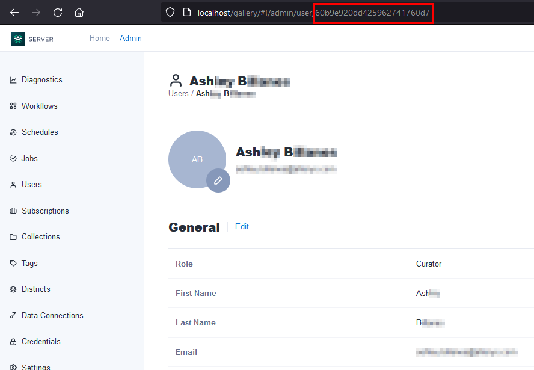Open the Diagnostics panel via its chart icon
This screenshot has height=370, width=534.
point(14,79)
